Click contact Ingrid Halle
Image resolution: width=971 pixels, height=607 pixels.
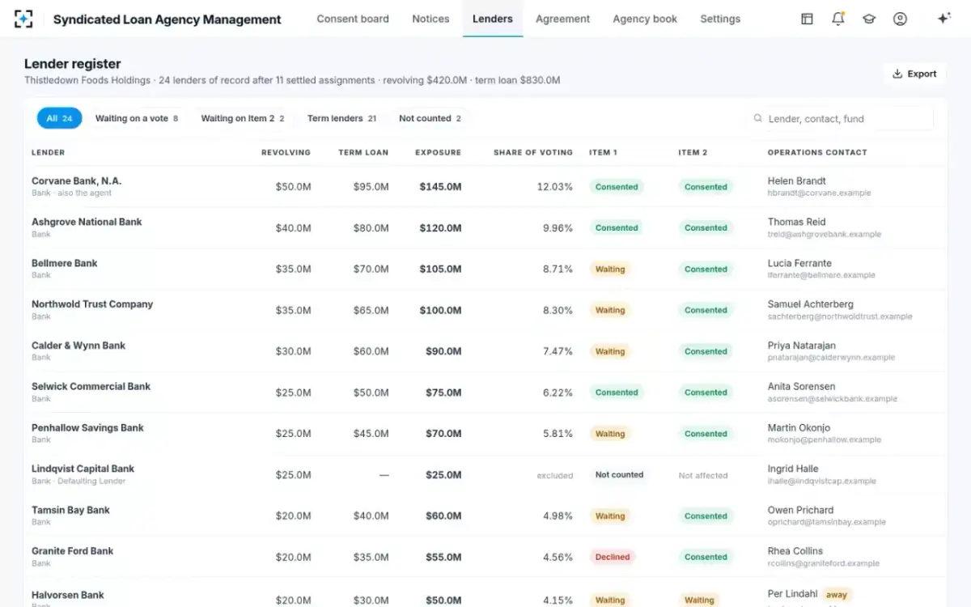[793, 469]
